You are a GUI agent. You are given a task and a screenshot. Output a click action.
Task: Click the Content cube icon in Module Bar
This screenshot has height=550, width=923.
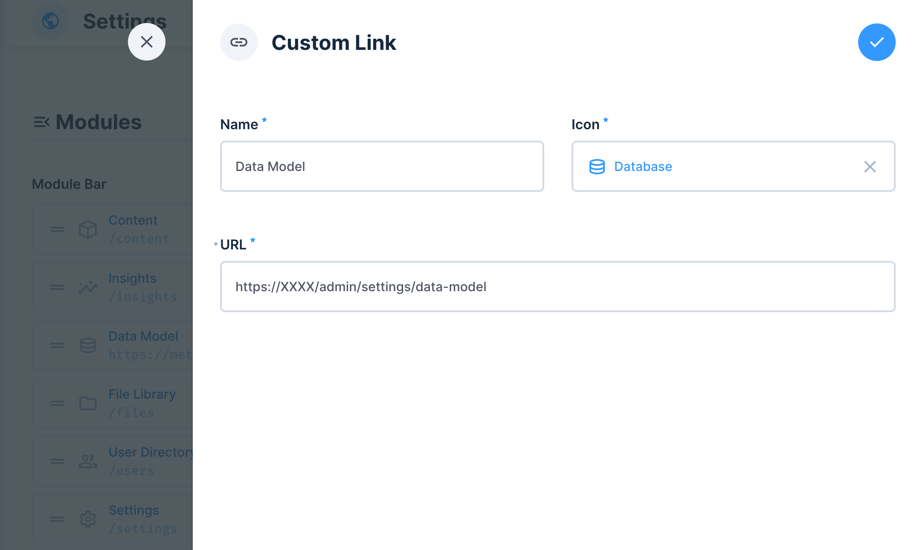87,229
